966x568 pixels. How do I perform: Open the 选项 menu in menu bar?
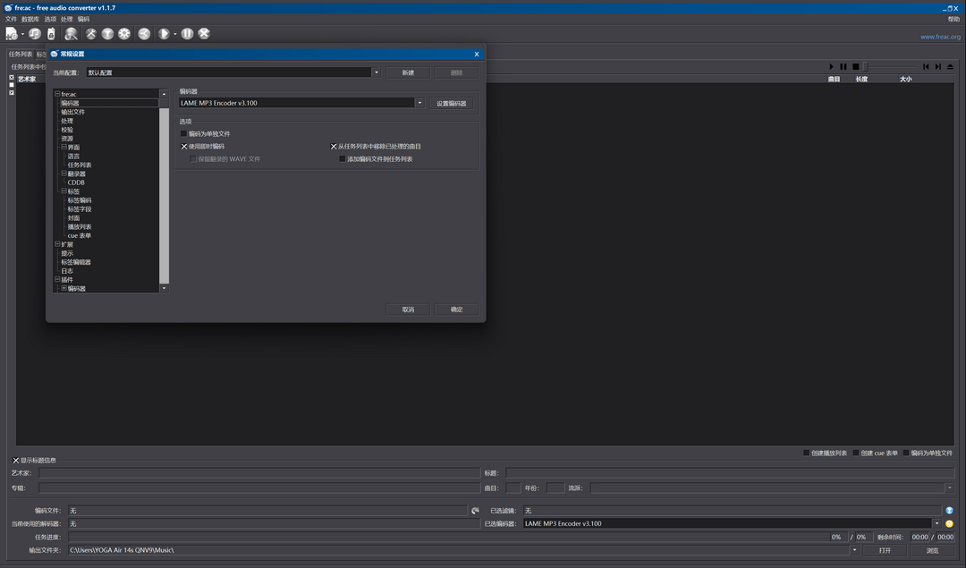[50, 19]
